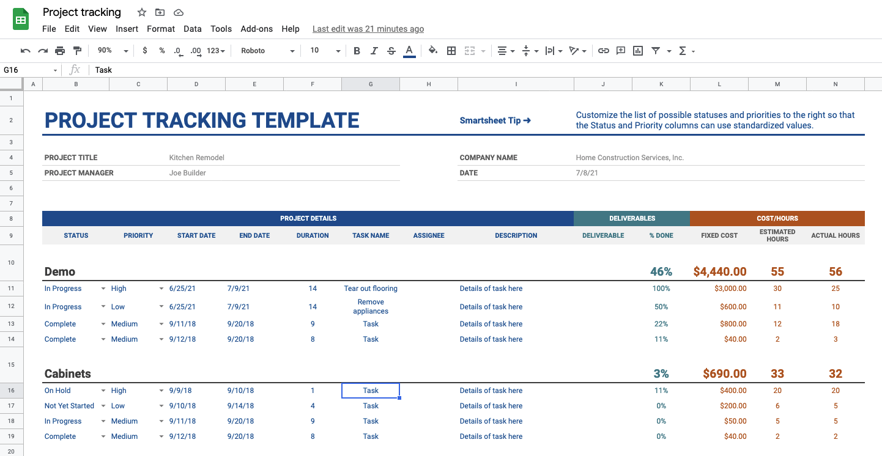
Task: Check the cloud document status icon
Action: coord(178,12)
